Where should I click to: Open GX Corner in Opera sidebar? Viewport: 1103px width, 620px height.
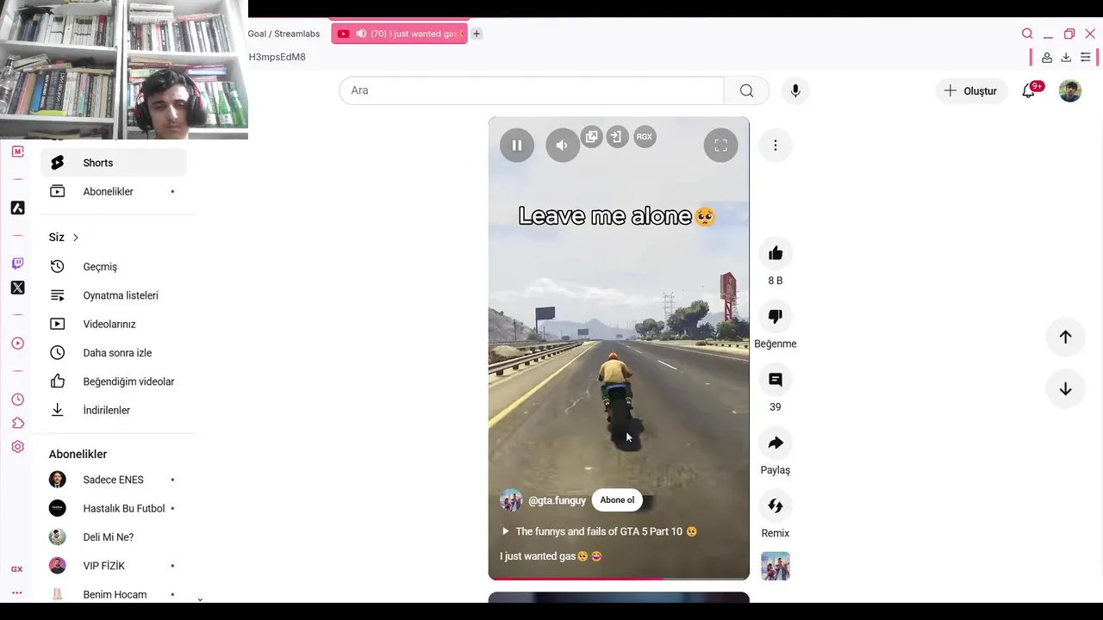tap(17, 569)
